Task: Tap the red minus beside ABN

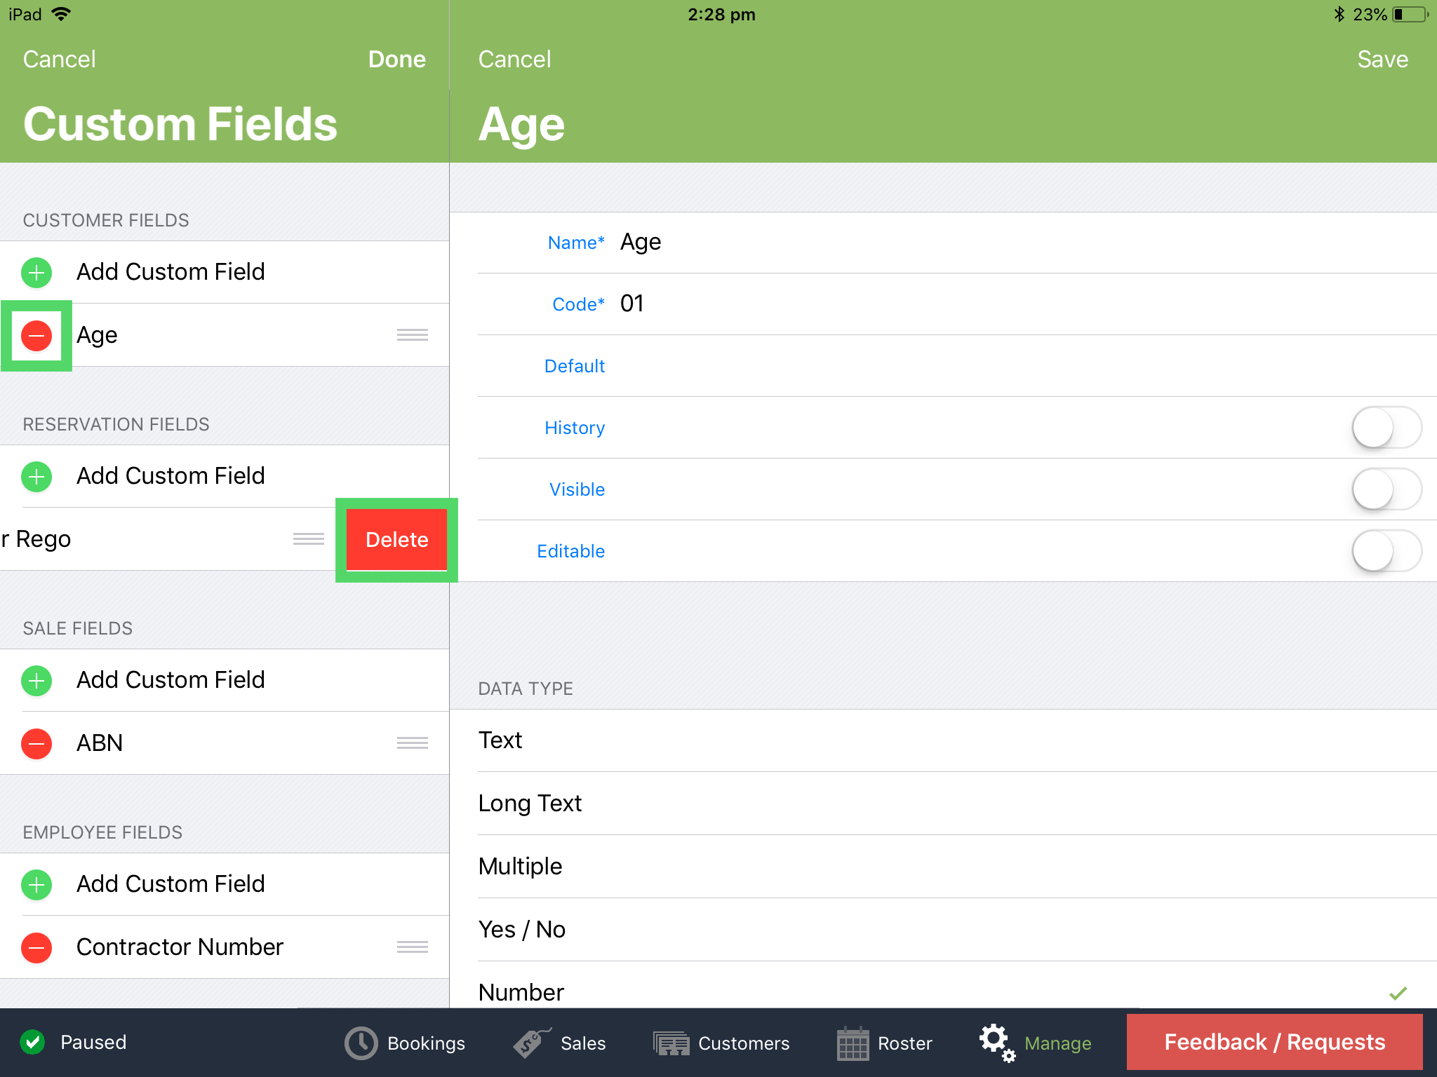Action: [36, 743]
